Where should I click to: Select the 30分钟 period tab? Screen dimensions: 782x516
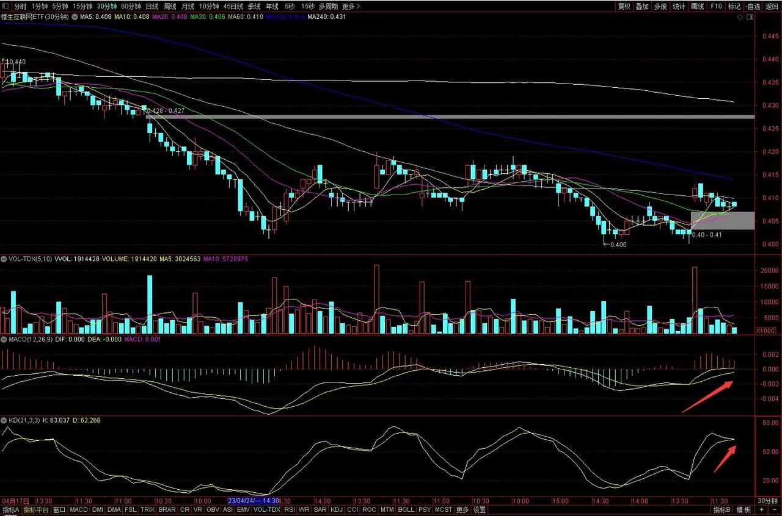tap(107, 6)
